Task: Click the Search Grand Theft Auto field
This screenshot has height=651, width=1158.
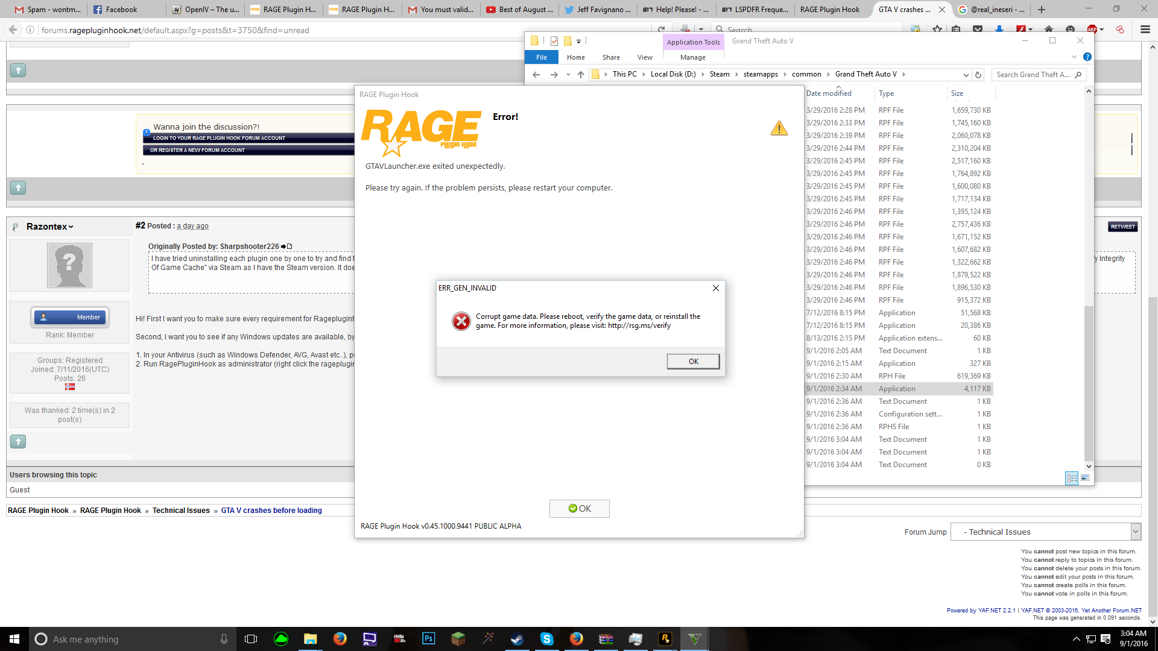Action: 1033,75
